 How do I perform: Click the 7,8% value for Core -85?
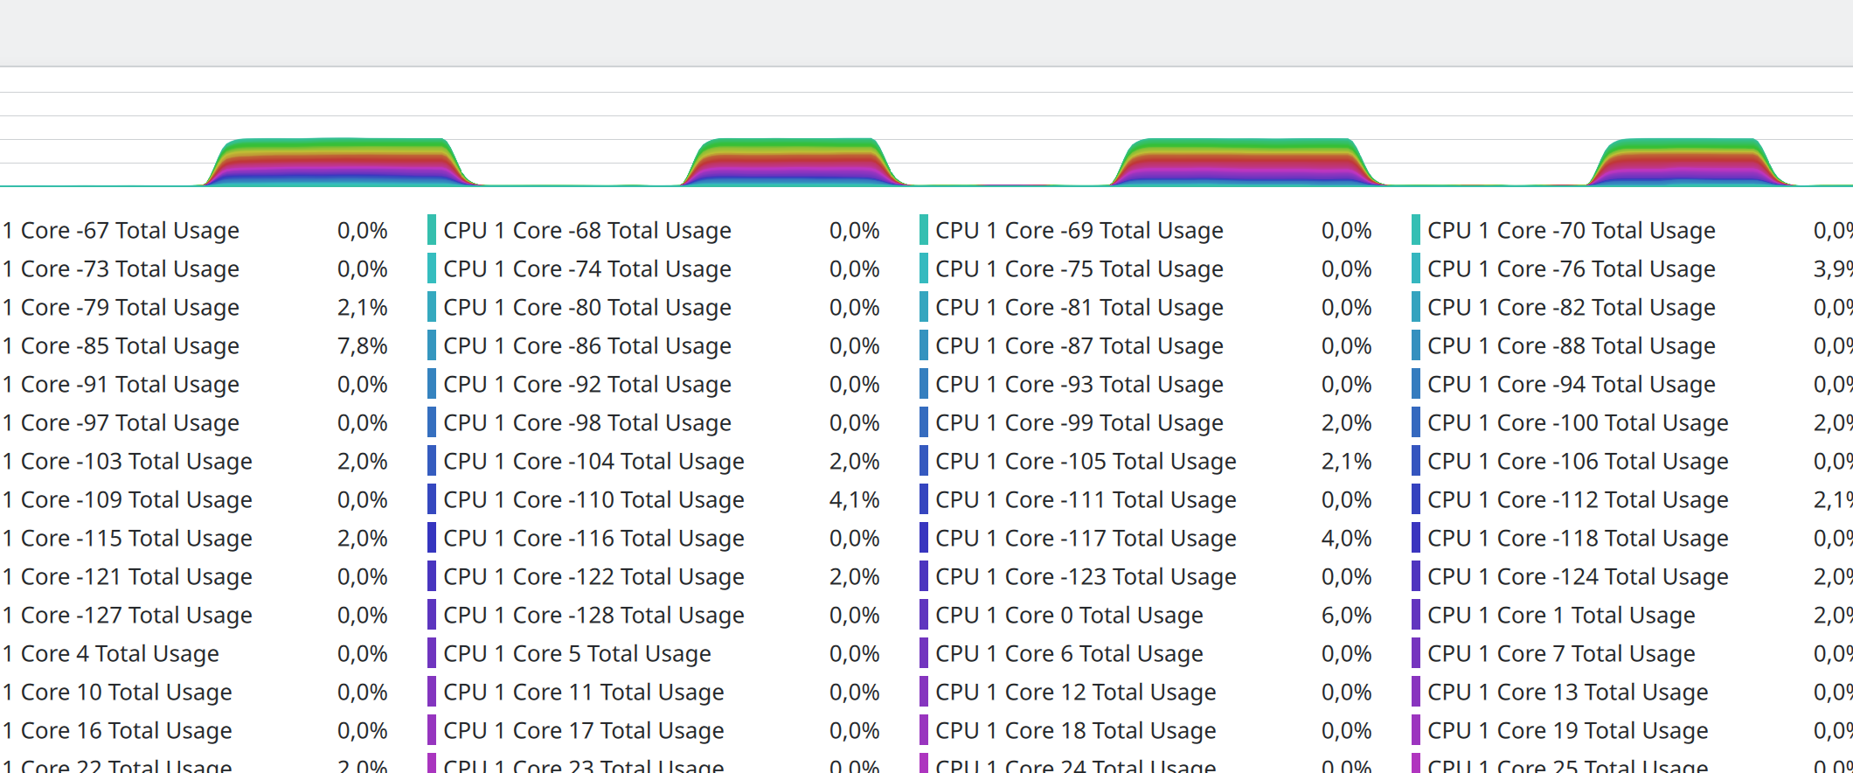tap(363, 346)
